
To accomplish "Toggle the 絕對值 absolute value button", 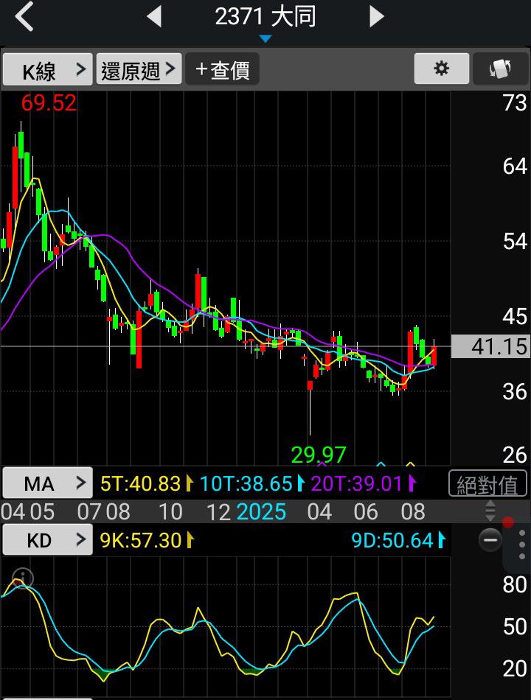I will point(487,484).
